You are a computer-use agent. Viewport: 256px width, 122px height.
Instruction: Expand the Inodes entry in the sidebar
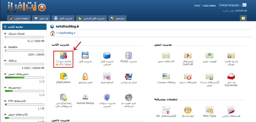5,47
